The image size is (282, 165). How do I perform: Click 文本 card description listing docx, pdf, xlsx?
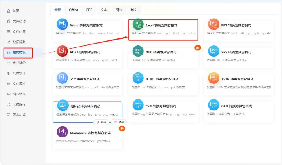coord(87,87)
